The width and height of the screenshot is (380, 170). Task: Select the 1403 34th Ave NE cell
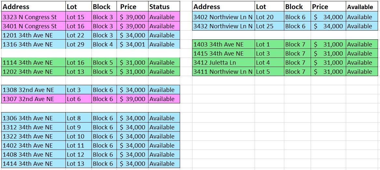(223, 45)
